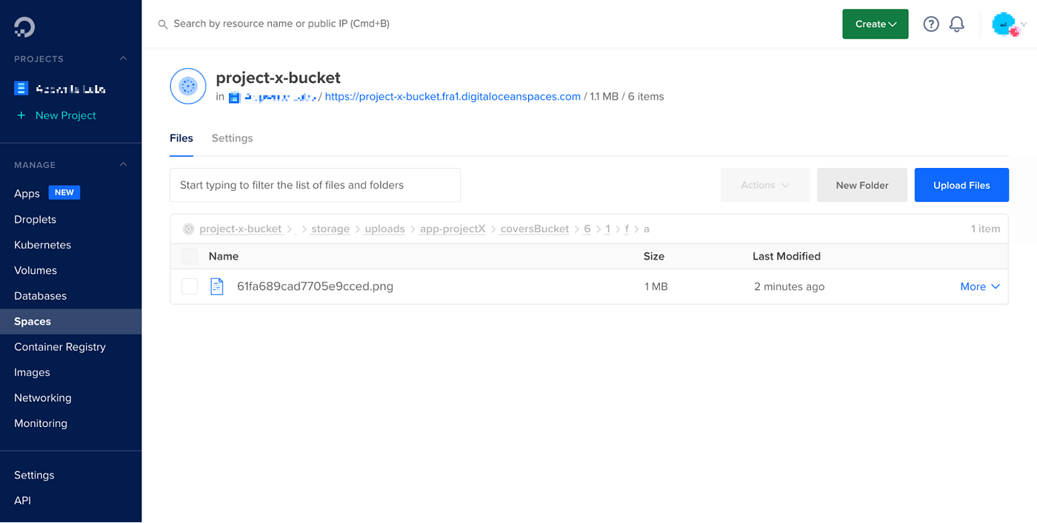Click the DigitalOcean logo
This screenshot has width=1037, height=523.
[24, 26]
